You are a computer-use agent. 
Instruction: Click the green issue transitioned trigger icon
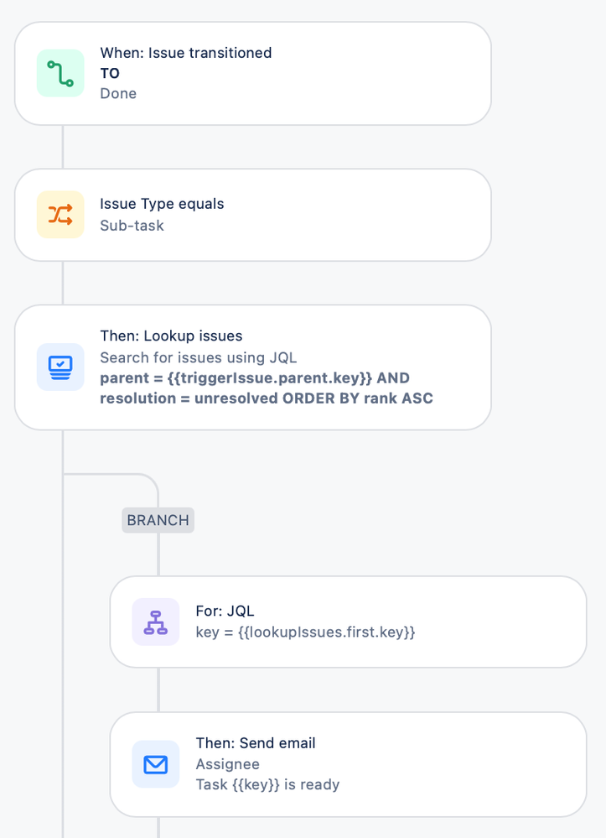coord(60,73)
